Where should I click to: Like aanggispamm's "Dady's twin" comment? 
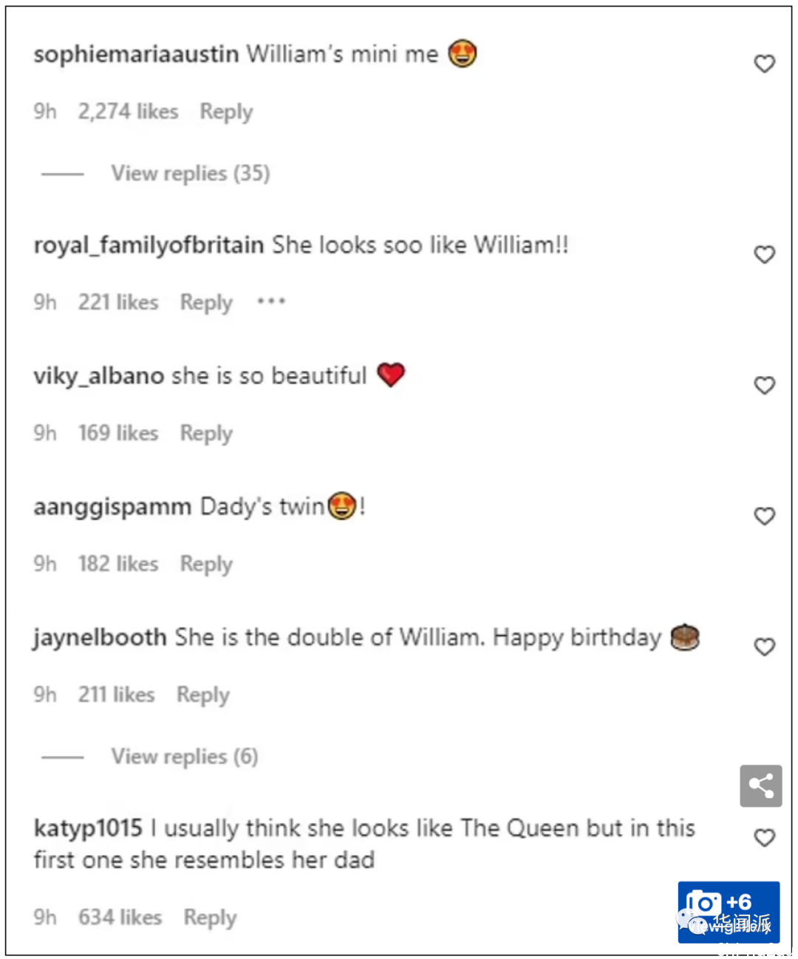[765, 516]
